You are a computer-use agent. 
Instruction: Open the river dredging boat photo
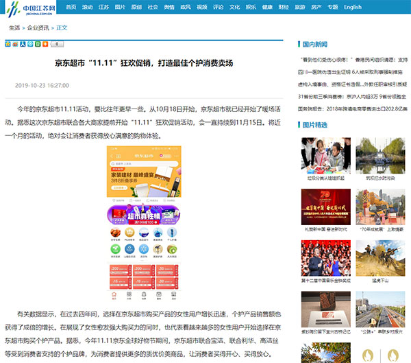[x=380, y=156]
